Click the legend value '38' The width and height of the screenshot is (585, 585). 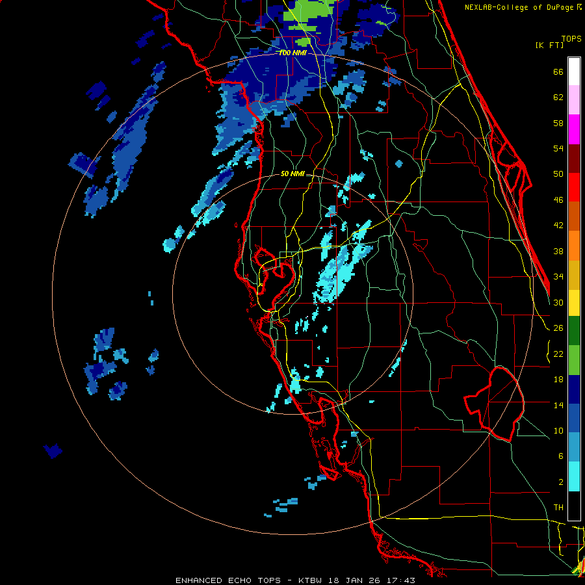(558, 251)
